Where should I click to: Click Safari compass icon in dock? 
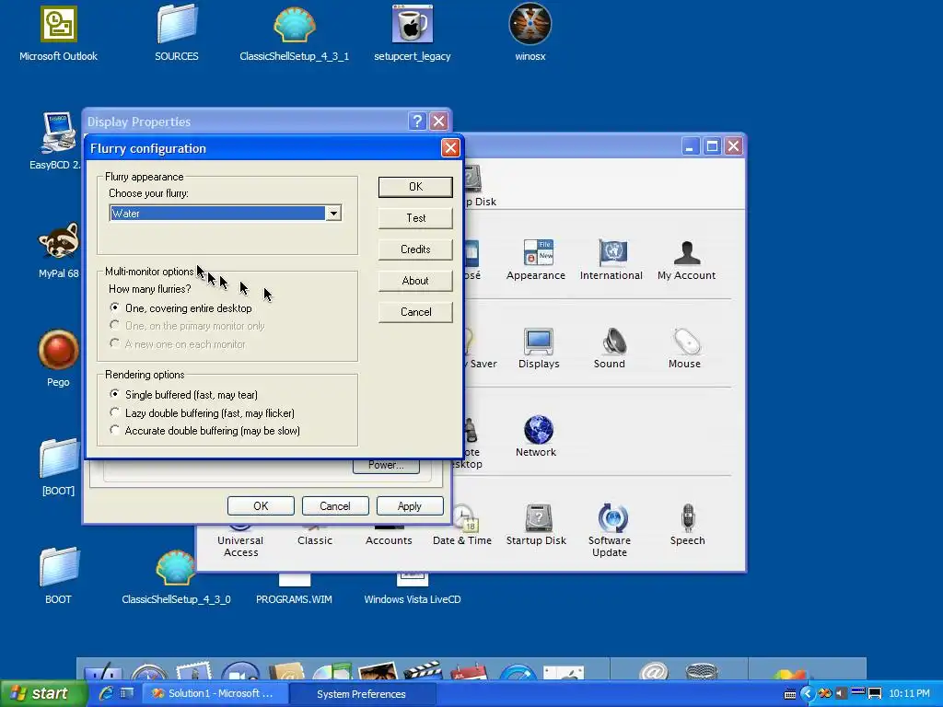point(149,673)
